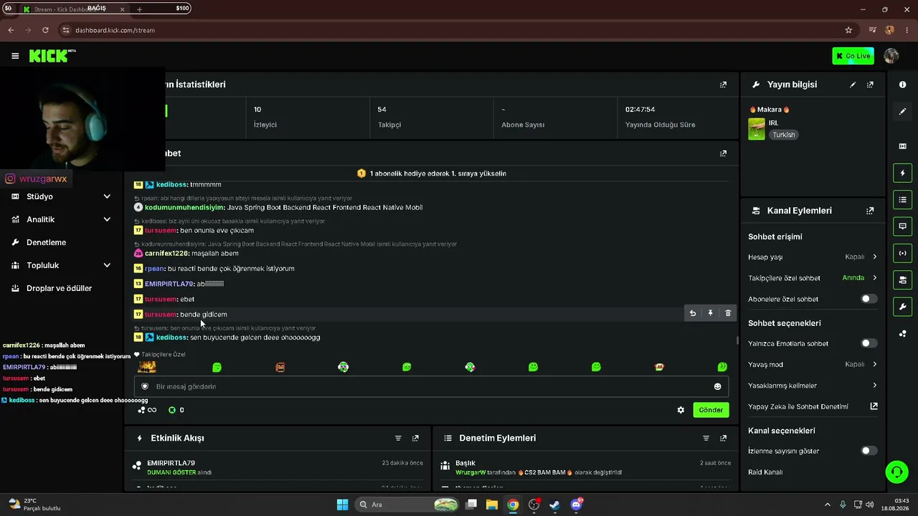Toggle Yalnızca Emotlarla sohbet switch
This screenshot has height=516, width=918.
click(x=869, y=343)
